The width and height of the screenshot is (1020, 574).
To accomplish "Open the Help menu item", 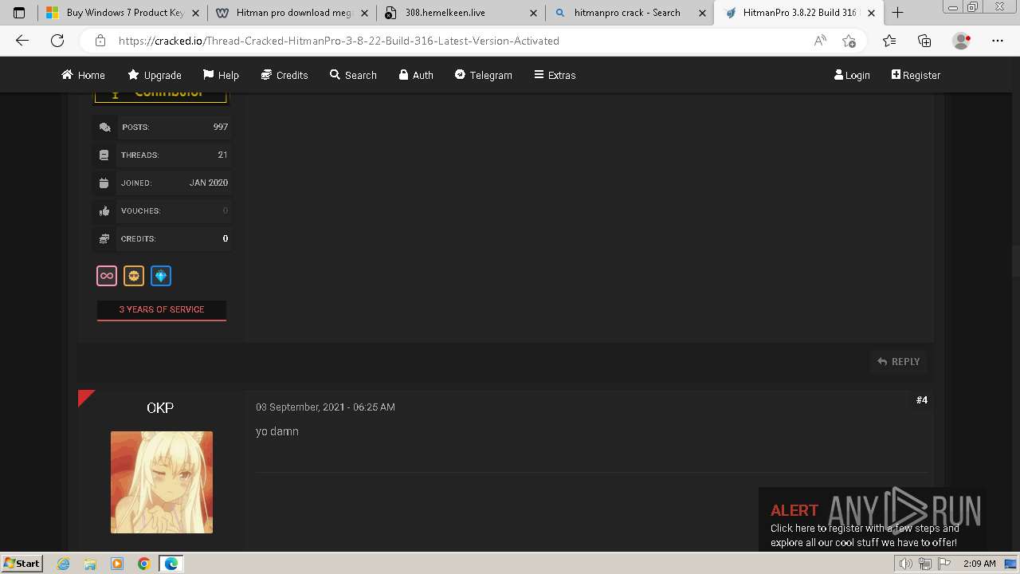I will pos(221,75).
